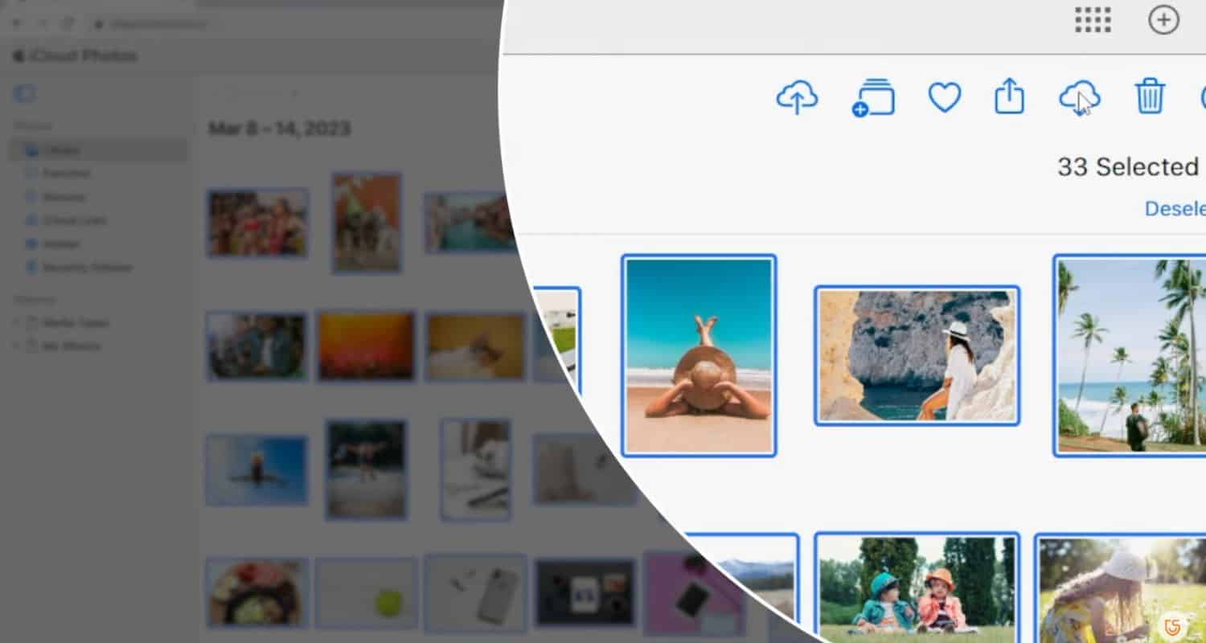Select the blurred orange-wall photo
The image size is (1206, 643).
tap(367, 223)
